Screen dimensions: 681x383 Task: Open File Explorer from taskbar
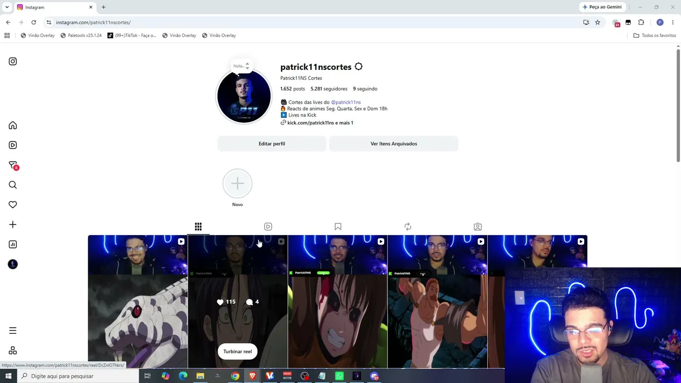[x=200, y=376]
